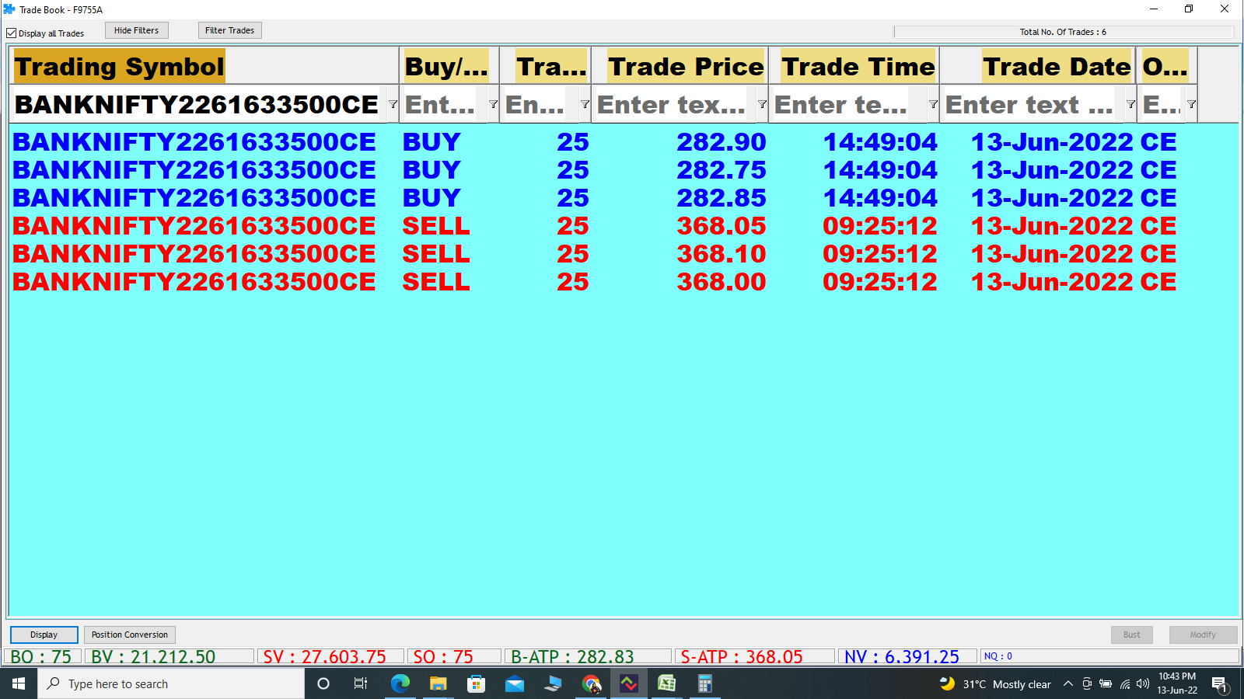This screenshot has width=1244, height=699.
Task: Toggle the Display all Trades checkbox
Action: (12, 33)
